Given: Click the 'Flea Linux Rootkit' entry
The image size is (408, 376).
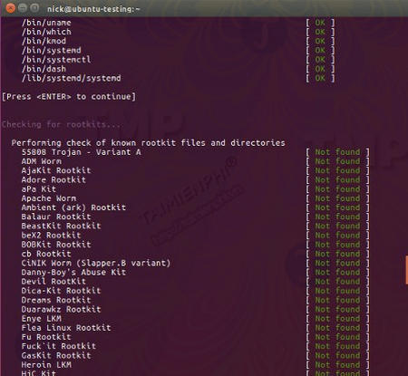Looking at the screenshot, I should [x=66, y=328].
